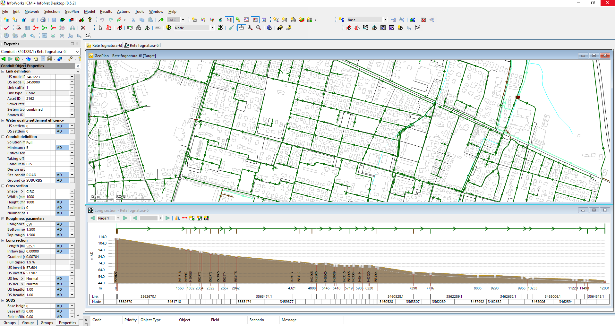615x326 pixels.
Task: Open the Shape CIRC dropdown arrow
Action: click(x=72, y=192)
